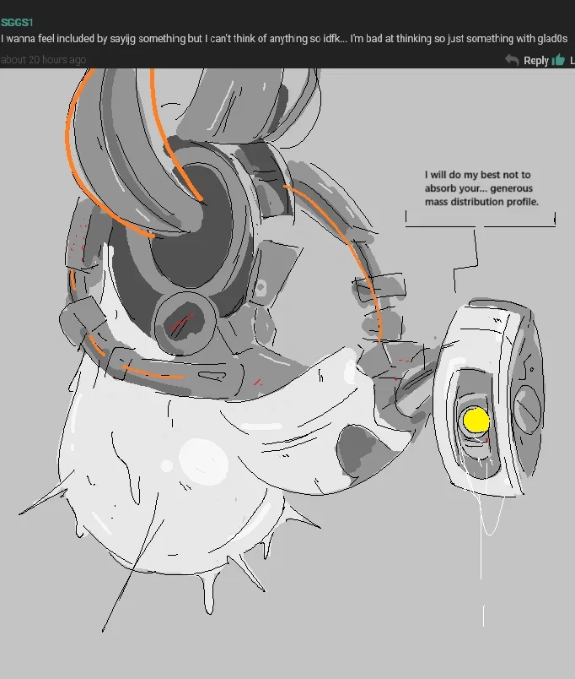The width and height of the screenshot is (575, 679).
Task: Click the comment text mentioning glad0s
Action: [284, 39]
